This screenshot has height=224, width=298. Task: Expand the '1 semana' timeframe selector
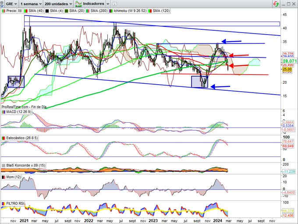(x=31, y=4)
